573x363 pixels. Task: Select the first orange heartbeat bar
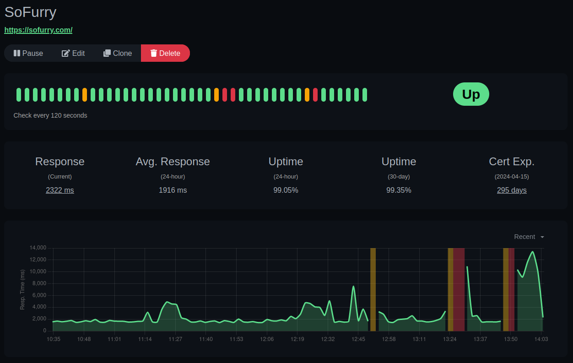point(85,95)
